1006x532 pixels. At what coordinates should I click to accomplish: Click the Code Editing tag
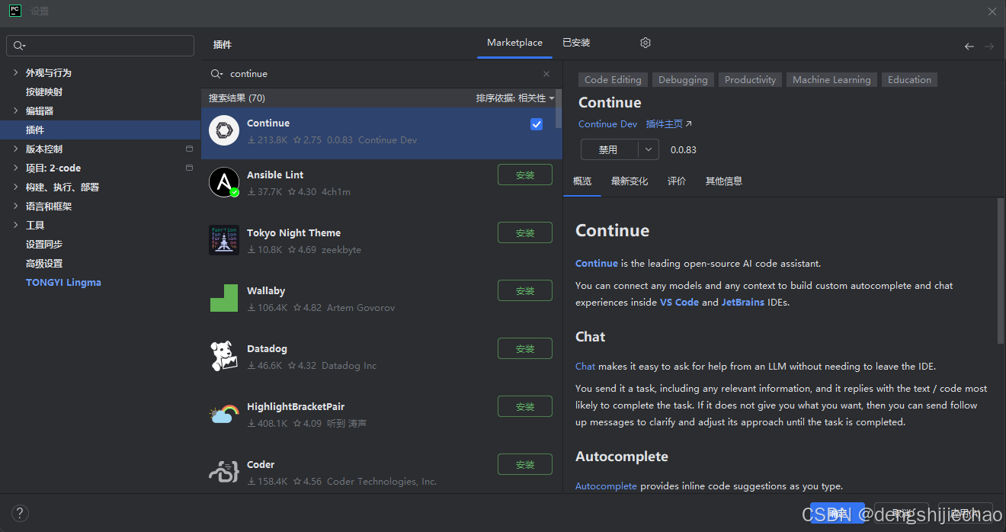click(613, 79)
